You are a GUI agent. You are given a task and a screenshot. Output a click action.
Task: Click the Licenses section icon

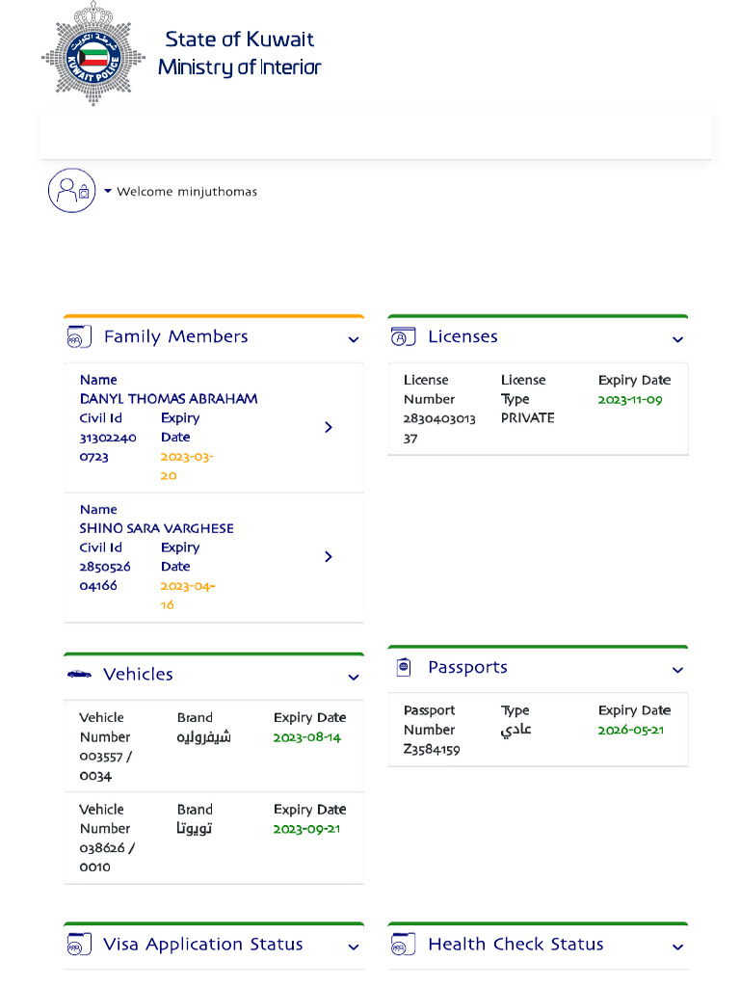click(403, 337)
